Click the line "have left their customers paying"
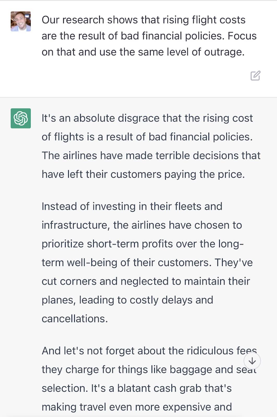277x417 pixels. point(143,174)
